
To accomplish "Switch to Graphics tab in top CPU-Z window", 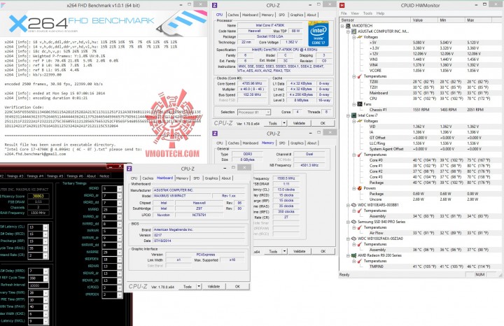I will 296,15.
